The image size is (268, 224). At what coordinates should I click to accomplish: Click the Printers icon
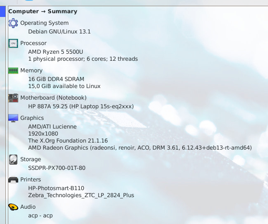click(x=13, y=180)
